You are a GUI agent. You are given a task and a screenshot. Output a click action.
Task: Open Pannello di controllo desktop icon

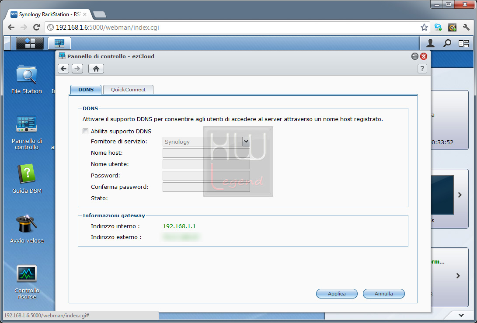tap(27, 132)
